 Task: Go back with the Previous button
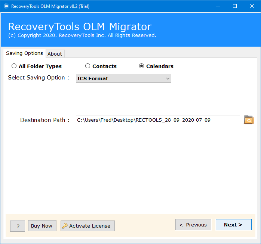pos(193,225)
